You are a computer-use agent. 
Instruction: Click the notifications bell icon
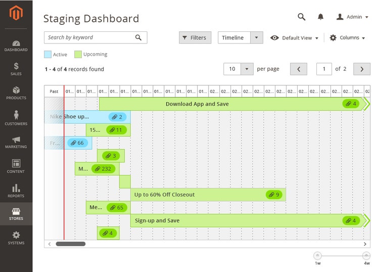320,17
